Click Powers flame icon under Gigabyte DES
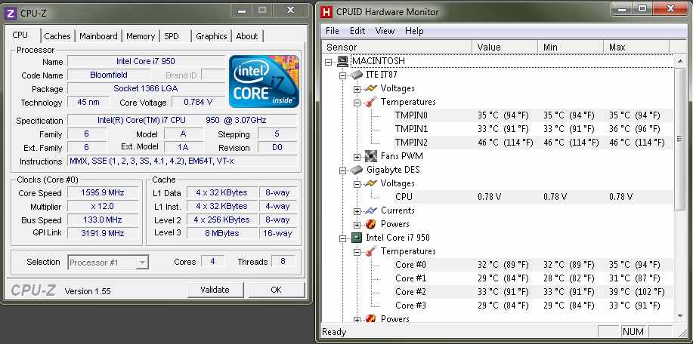 [x=371, y=224]
